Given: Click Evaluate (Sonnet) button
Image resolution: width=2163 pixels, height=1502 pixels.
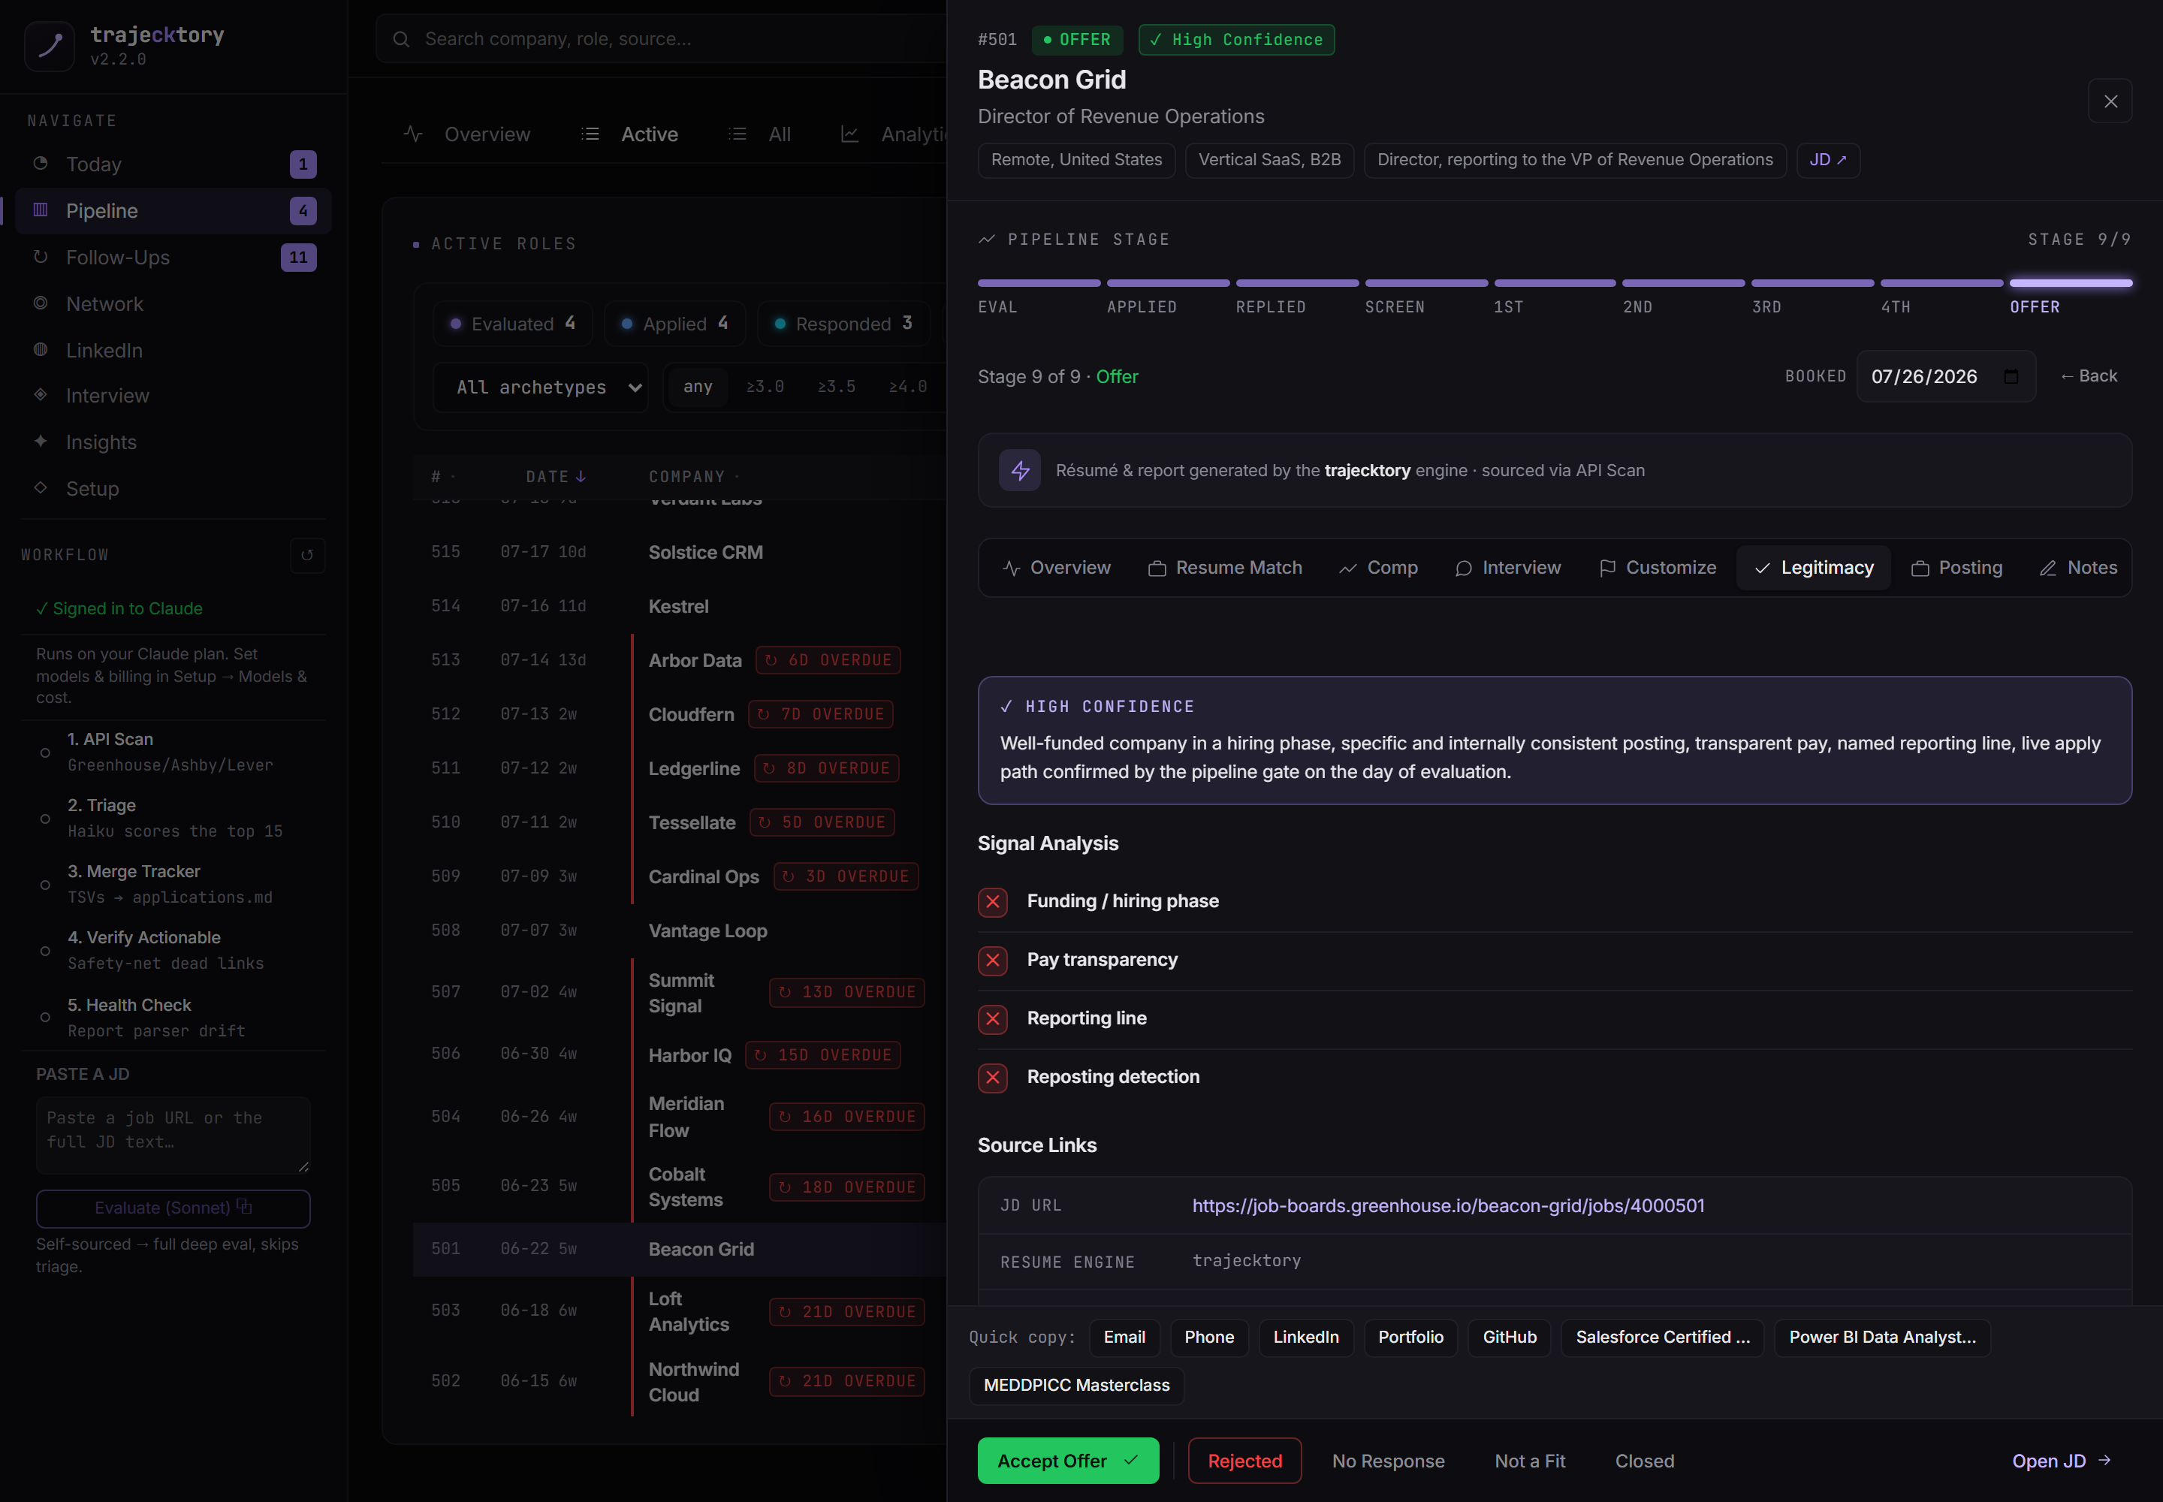Looking at the screenshot, I should pyautogui.click(x=173, y=1208).
